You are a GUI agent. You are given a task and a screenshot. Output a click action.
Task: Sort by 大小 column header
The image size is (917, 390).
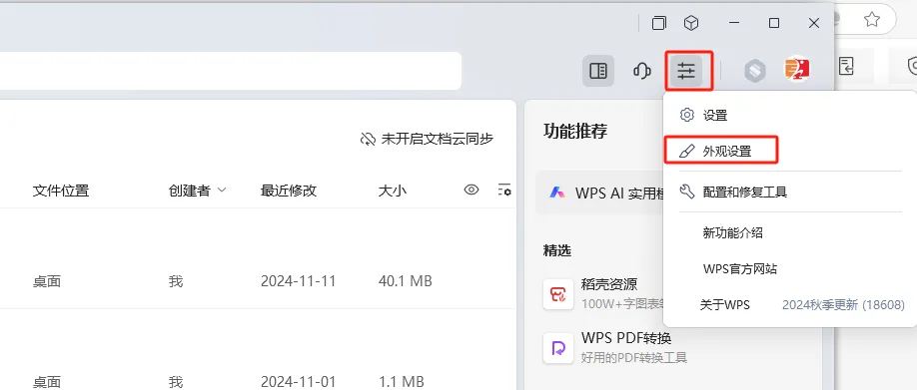pos(393,191)
